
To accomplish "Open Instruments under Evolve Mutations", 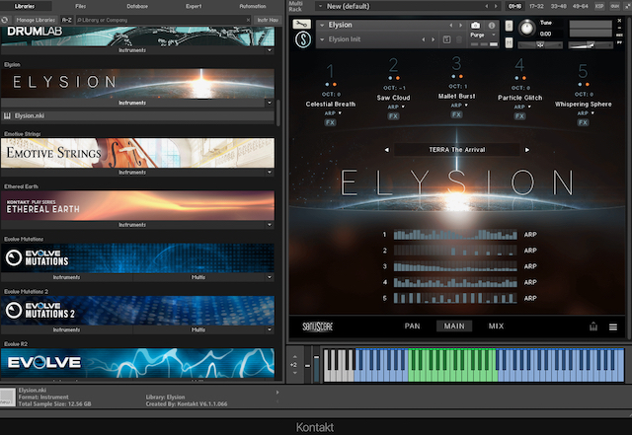I will click(x=66, y=277).
